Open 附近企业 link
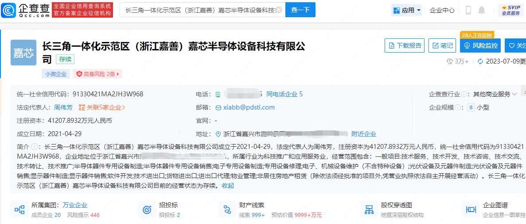Screen dimensions: 526x224 coord(364,134)
